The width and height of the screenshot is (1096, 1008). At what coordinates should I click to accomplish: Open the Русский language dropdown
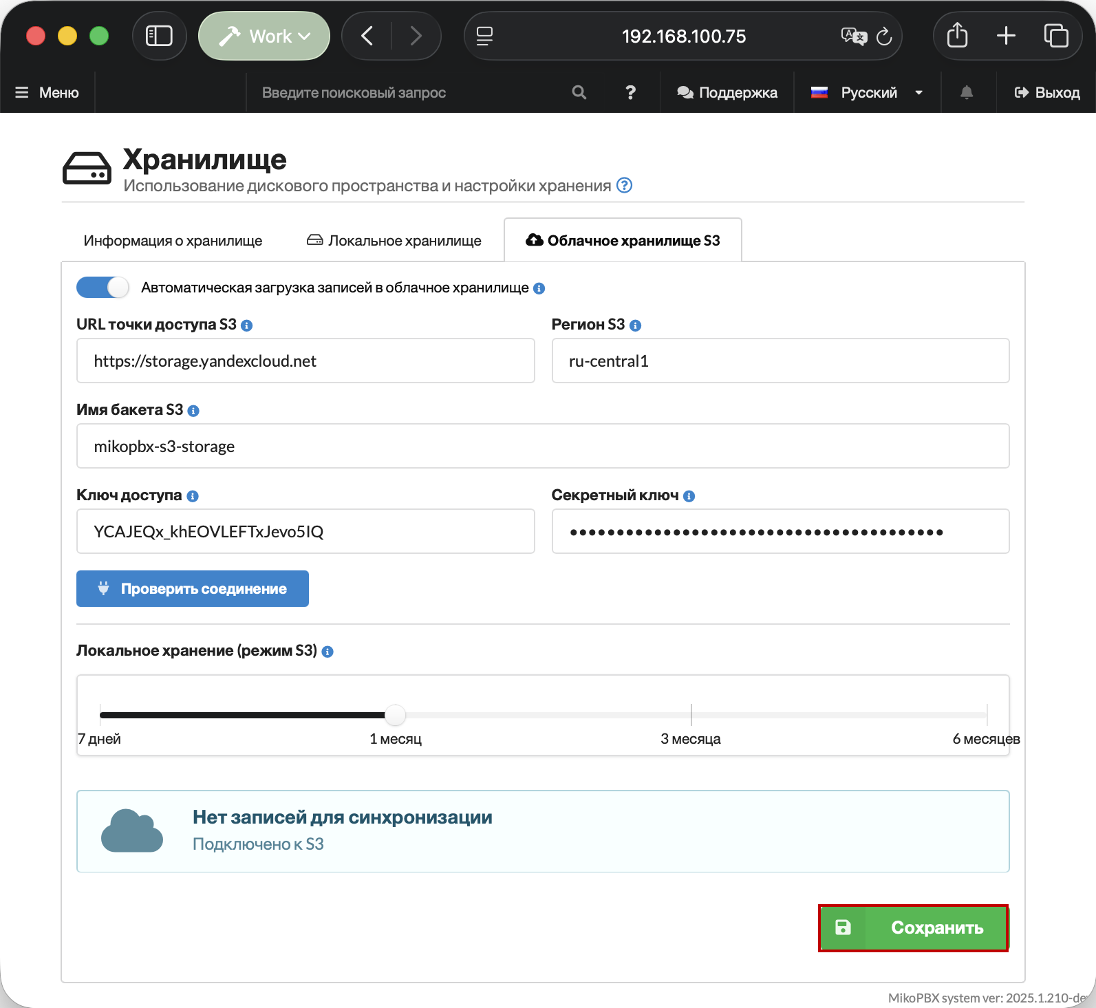tap(868, 93)
